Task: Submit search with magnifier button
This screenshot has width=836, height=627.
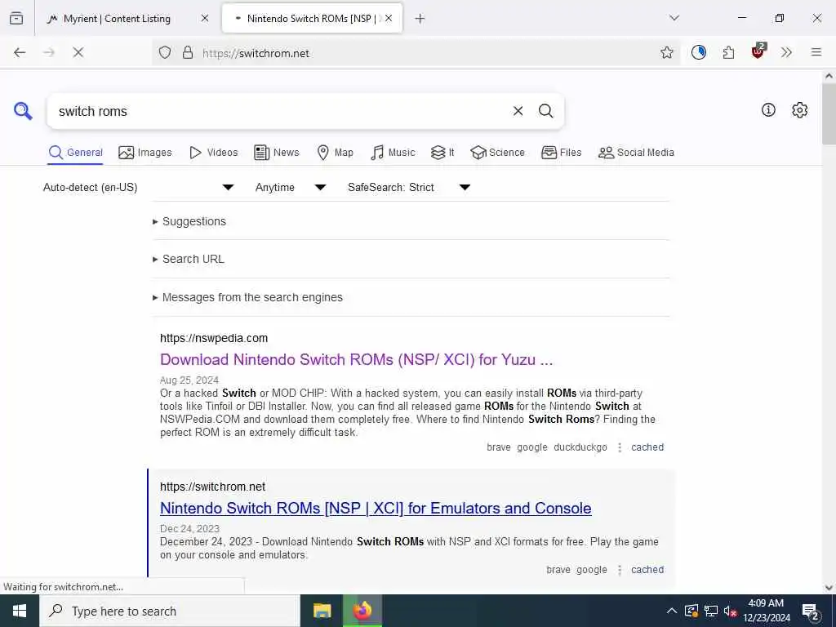Action: (x=545, y=111)
